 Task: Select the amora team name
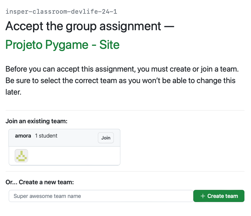(23, 136)
